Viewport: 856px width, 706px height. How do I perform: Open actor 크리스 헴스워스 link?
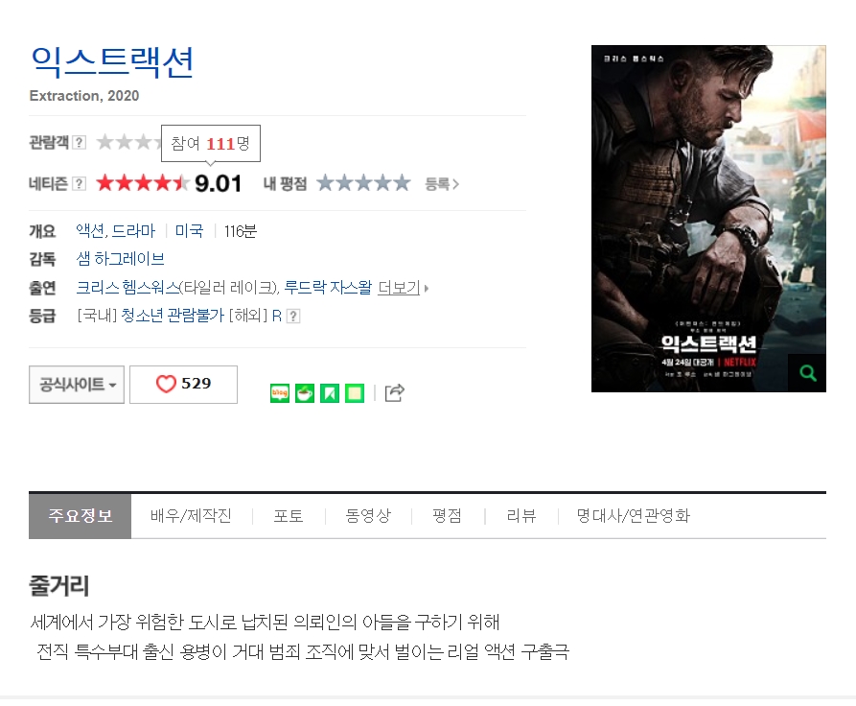click(x=127, y=288)
